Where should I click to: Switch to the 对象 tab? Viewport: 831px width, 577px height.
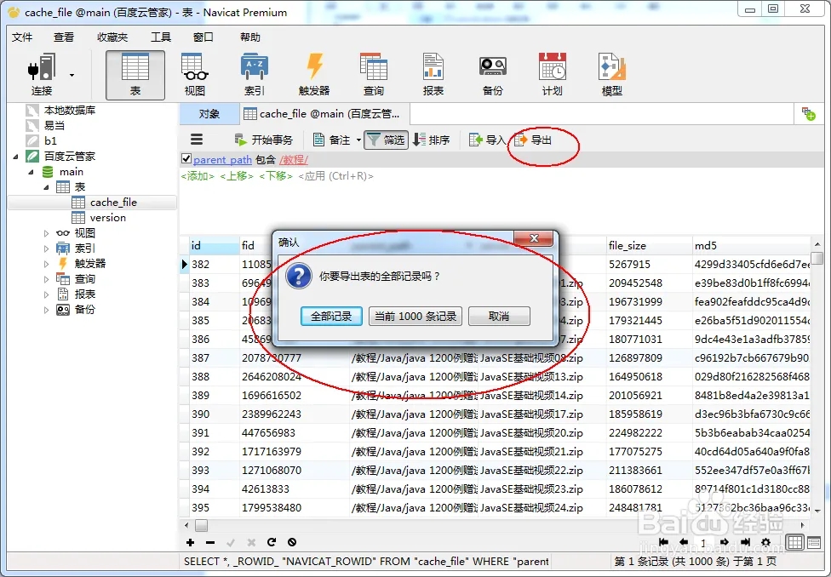[209, 113]
